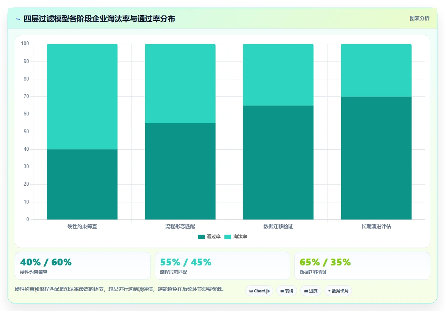Select the Chart.js tag
The width and height of the screenshot is (445, 311).
(259, 291)
